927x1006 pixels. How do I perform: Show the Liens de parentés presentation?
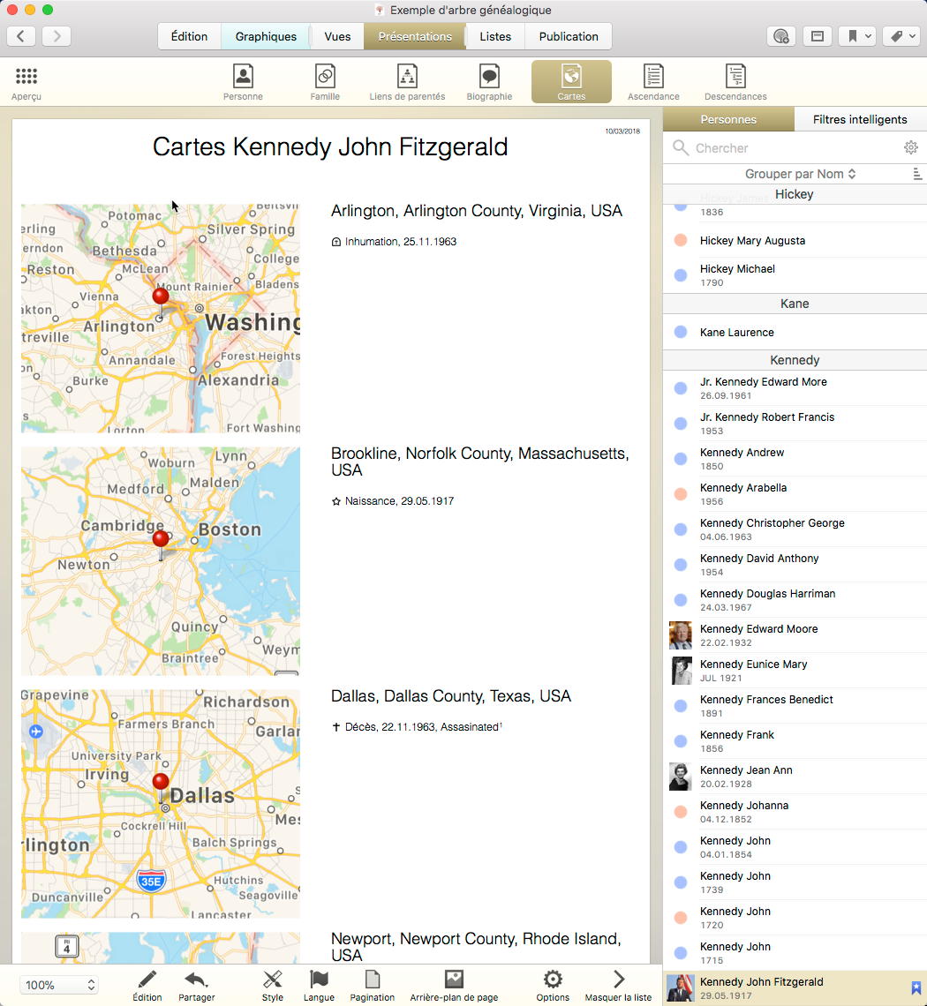pyautogui.click(x=407, y=83)
